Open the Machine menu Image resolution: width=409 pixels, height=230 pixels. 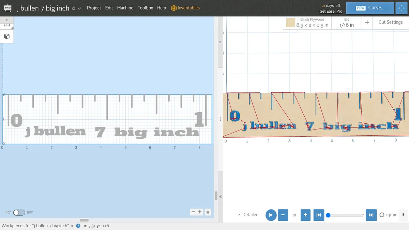tap(125, 8)
